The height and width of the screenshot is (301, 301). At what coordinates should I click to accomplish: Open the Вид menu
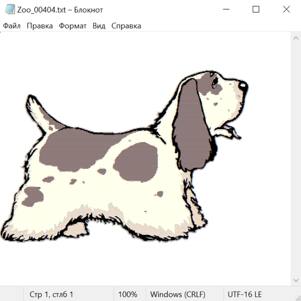(x=99, y=26)
